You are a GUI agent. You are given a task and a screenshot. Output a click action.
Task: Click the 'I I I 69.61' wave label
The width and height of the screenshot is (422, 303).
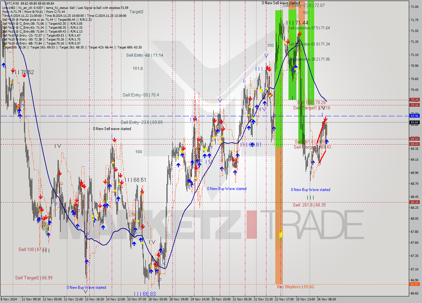tap(251, 145)
